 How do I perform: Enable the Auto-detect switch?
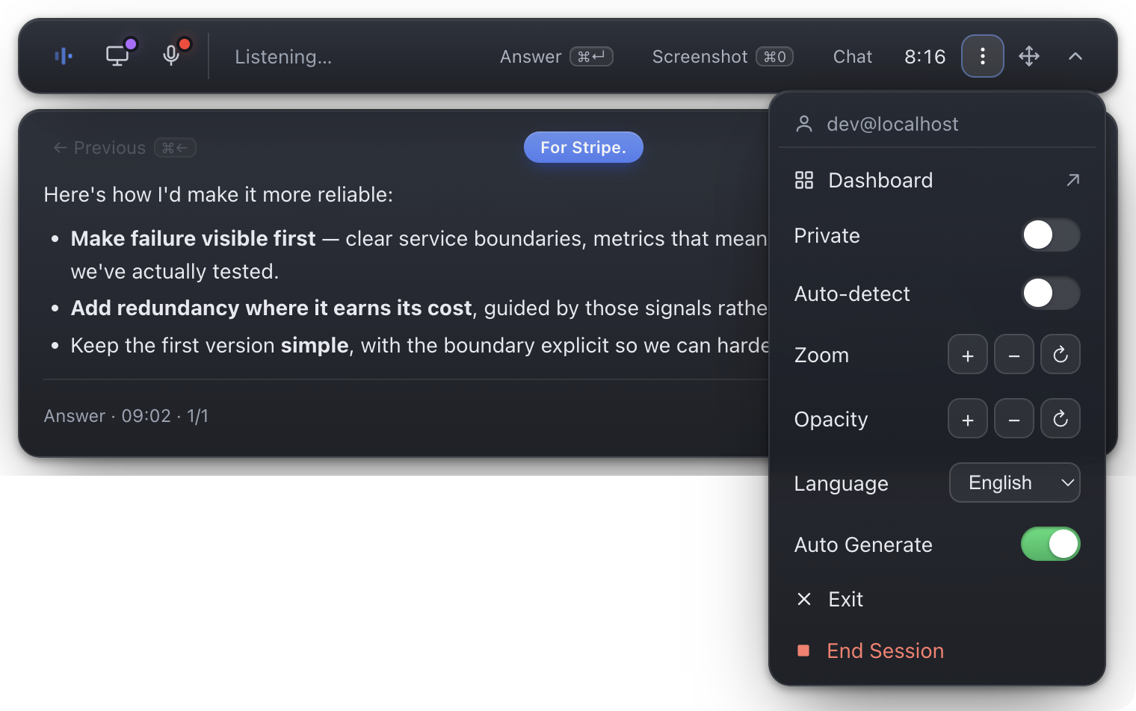pos(1050,294)
